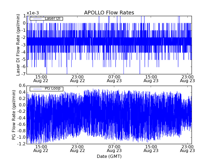Click the -0.6 y-axis tick on PG Loop plot
Image resolution: width=213 pixels, height=160 pixels.
pos(21,125)
